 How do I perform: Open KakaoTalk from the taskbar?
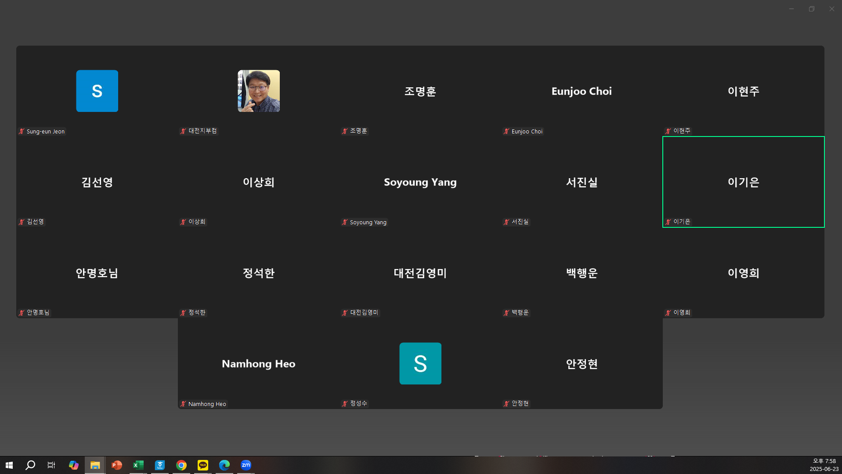point(203,465)
